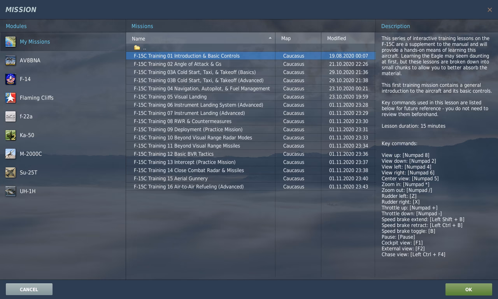498x299 pixels.
Task: Select F-15C Training 02 Angle of Attack
Action: click(x=181, y=64)
